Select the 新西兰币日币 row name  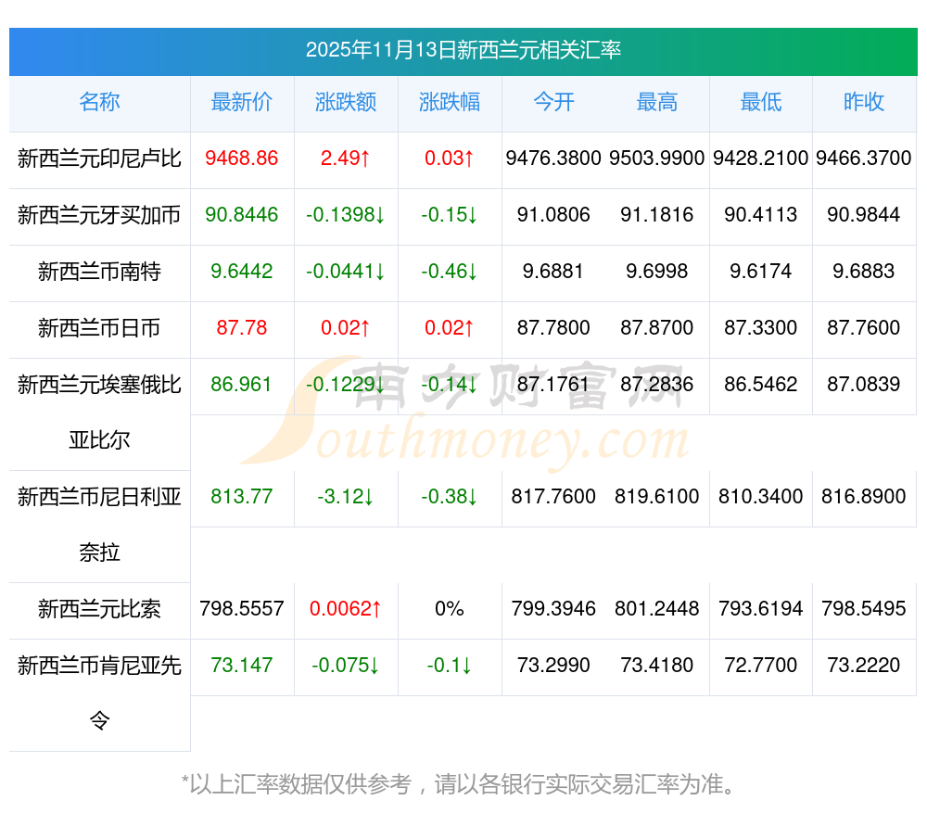(99, 327)
